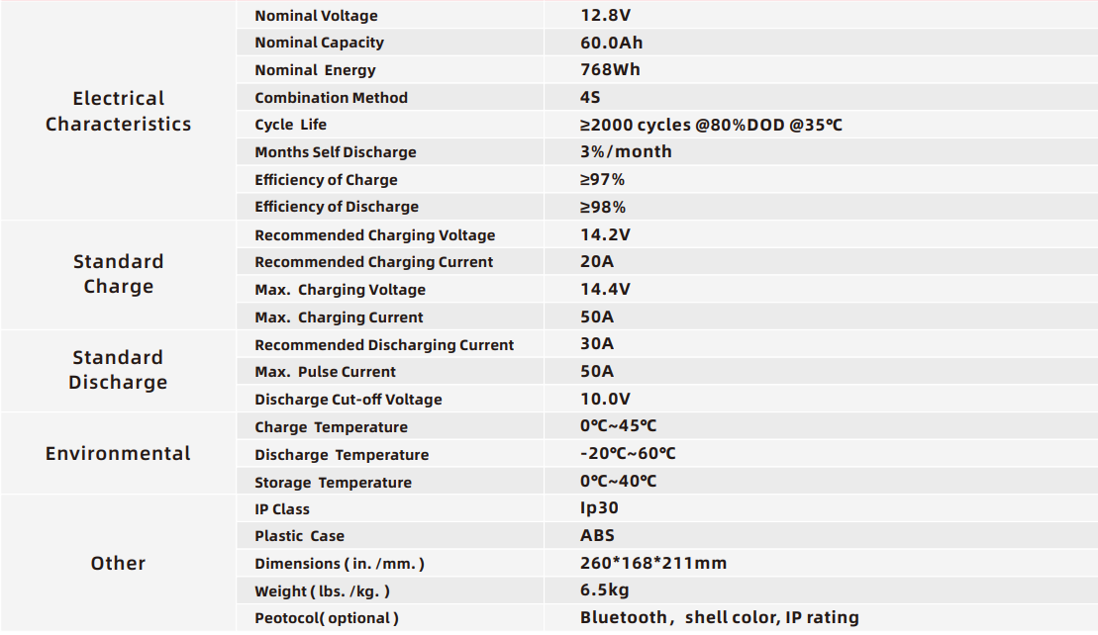This screenshot has height=635, width=1098.
Task: Select the ABS plastic case value
Action: (x=597, y=535)
